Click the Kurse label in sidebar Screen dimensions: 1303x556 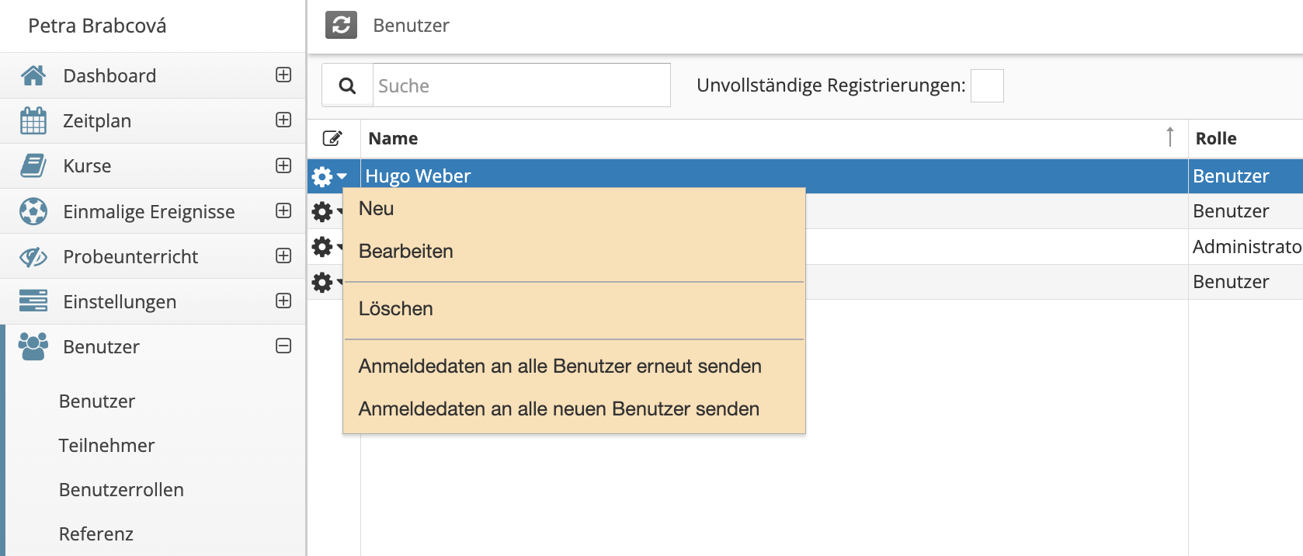(x=87, y=165)
